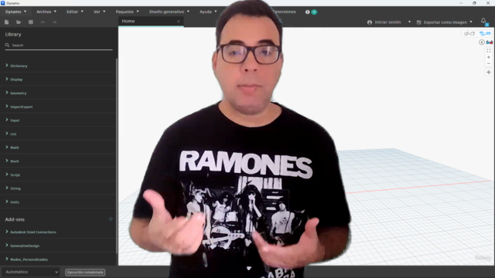Click the search magnifier icon

[7, 45]
